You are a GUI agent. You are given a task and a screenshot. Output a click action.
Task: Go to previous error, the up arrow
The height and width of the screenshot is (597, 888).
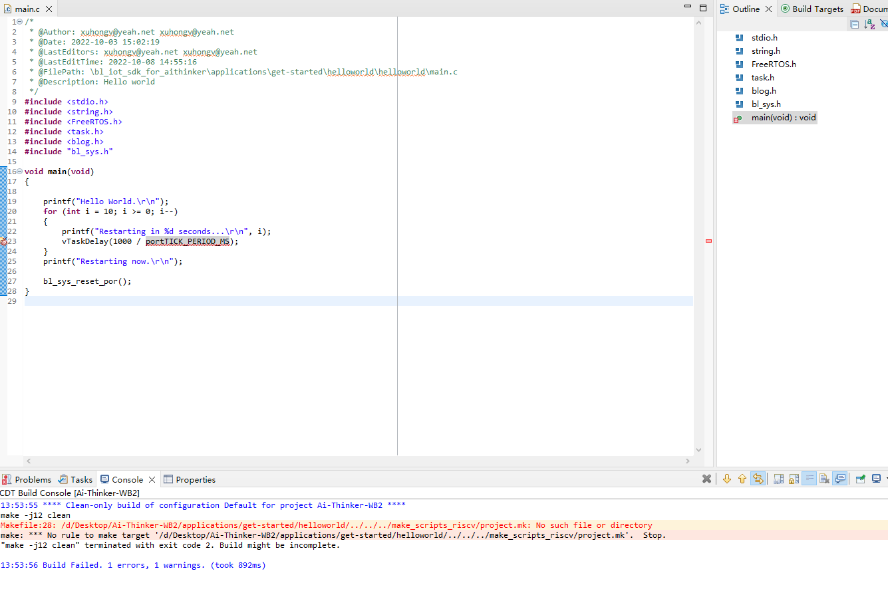[742, 479]
